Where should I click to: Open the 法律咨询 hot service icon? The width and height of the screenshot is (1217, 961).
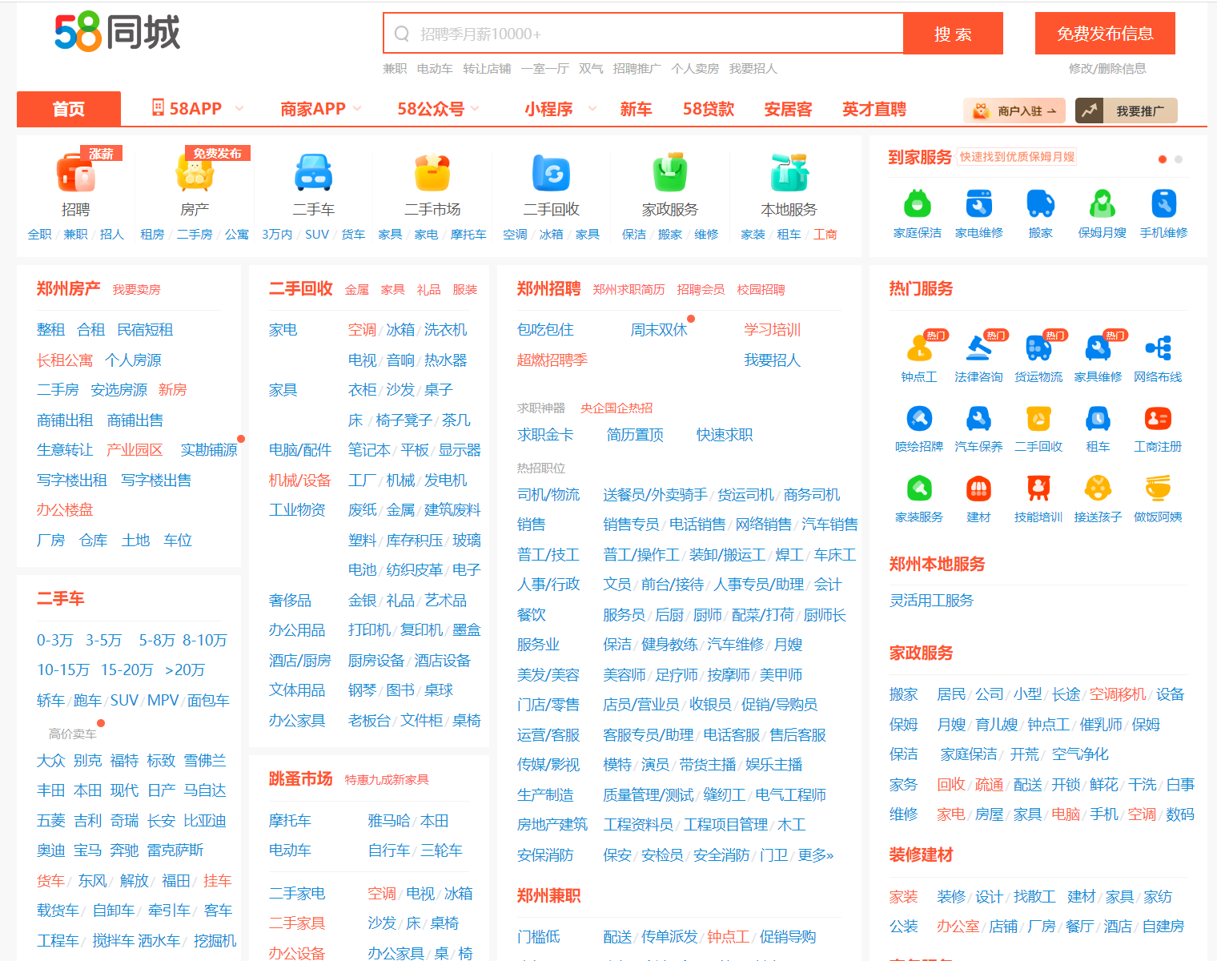pyautogui.click(x=978, y=349)
